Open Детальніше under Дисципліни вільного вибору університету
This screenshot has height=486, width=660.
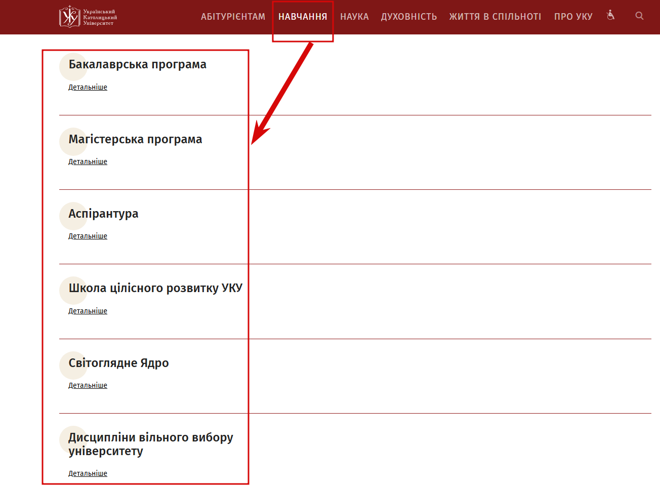click(88, 473)
